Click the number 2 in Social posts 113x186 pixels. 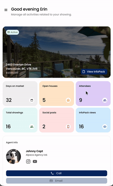44,127
